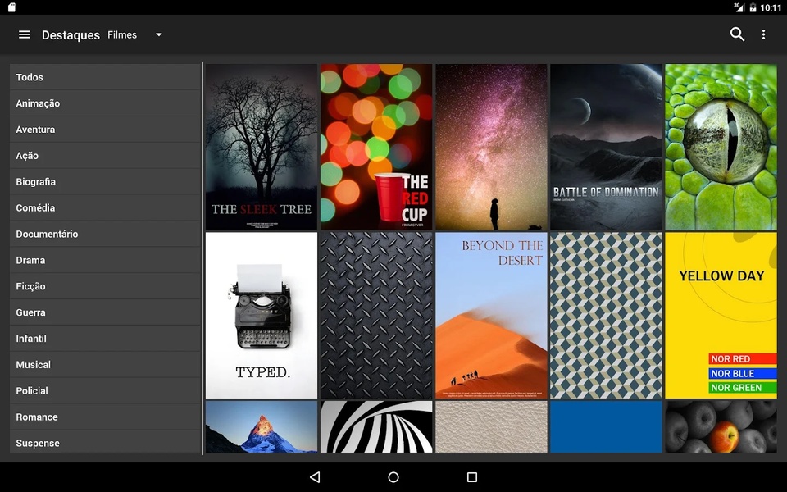The width and height of the screenshot is (787, 492).
Task: Select the solid blue poster
Action: (x=606, y=426)
